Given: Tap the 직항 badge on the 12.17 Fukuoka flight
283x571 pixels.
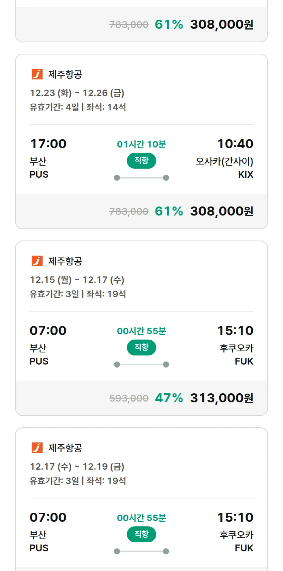Looking at the screenshot, I should pyautogui.click(x=141, y=534).
